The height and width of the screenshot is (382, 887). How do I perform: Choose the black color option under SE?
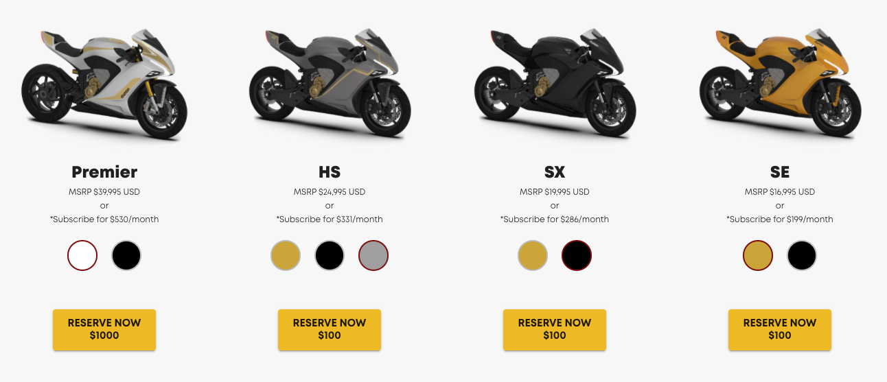coord(802,256)
